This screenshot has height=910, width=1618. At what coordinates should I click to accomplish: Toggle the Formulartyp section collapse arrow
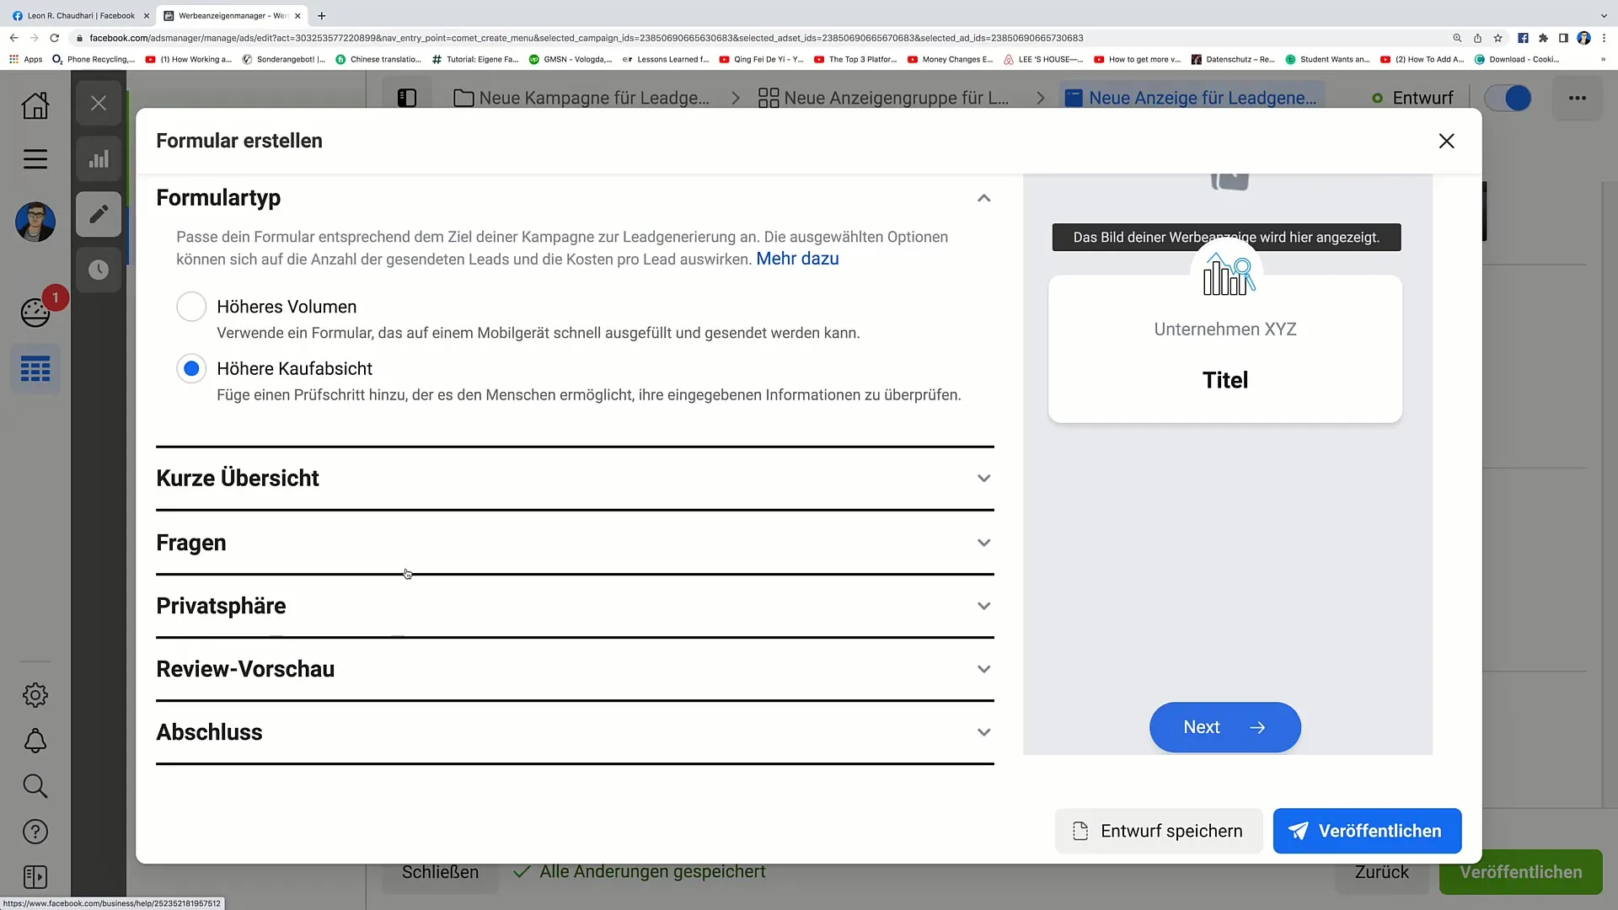click(x=983, y=196)
